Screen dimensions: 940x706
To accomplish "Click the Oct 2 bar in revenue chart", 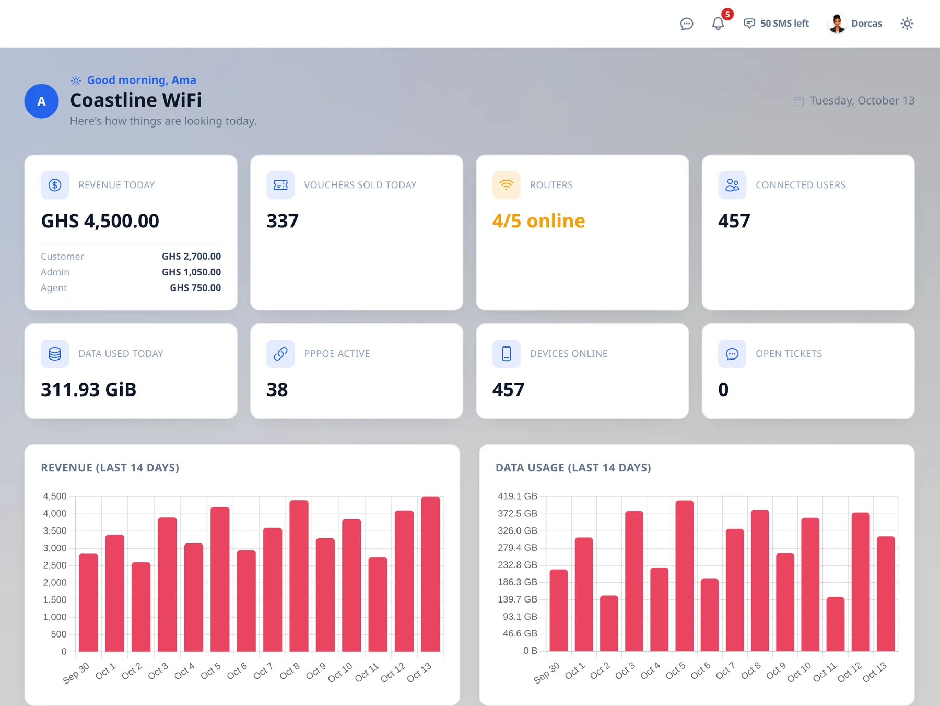I will pyautogui.click(x=141, y=607).
